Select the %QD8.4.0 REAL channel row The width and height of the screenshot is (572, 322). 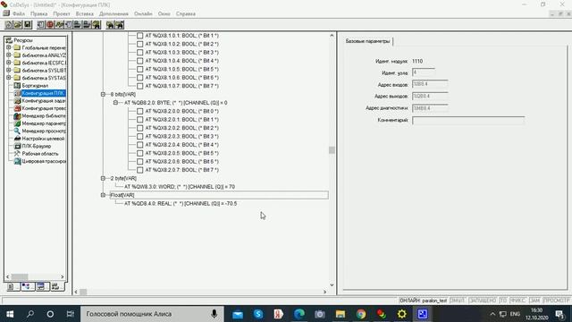[x=181, y=203]
